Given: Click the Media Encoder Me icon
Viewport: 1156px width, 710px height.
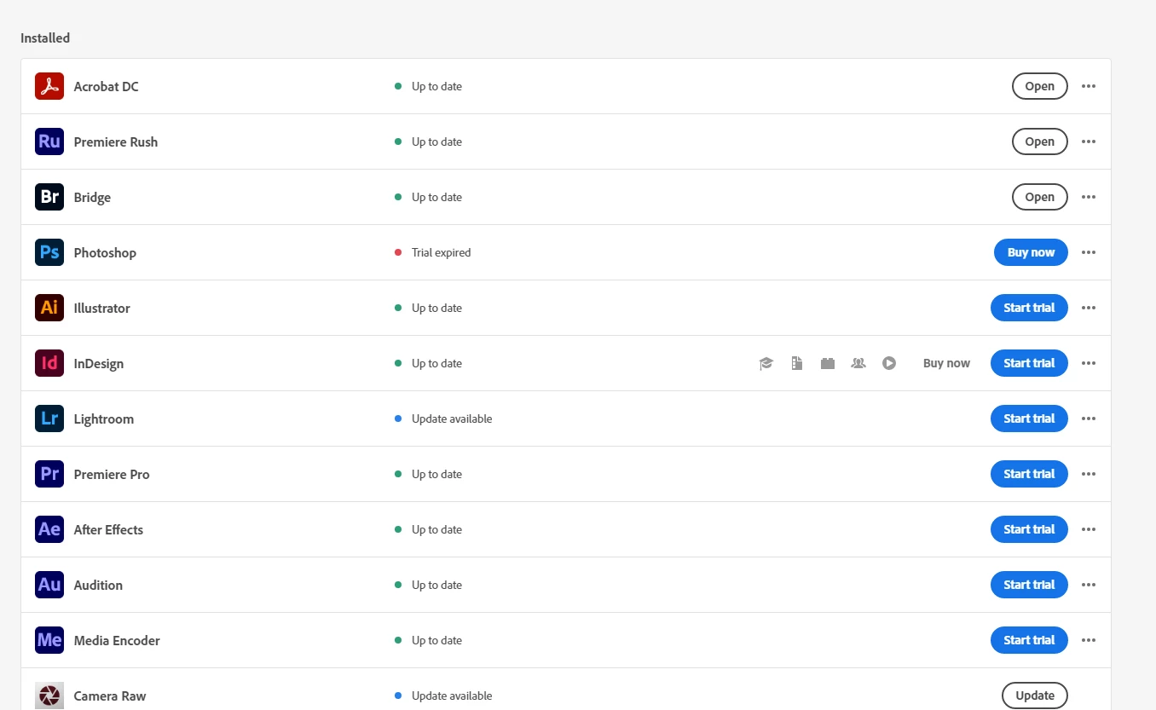Looking at the screenshot, I should (x=49, y=640).
